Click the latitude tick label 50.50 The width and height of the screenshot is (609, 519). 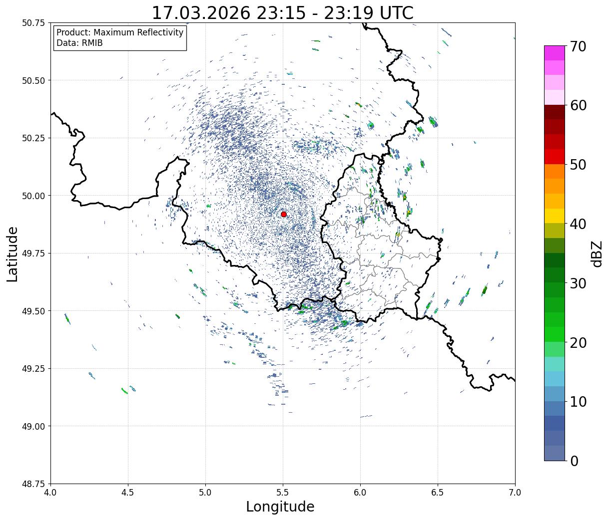33,80
